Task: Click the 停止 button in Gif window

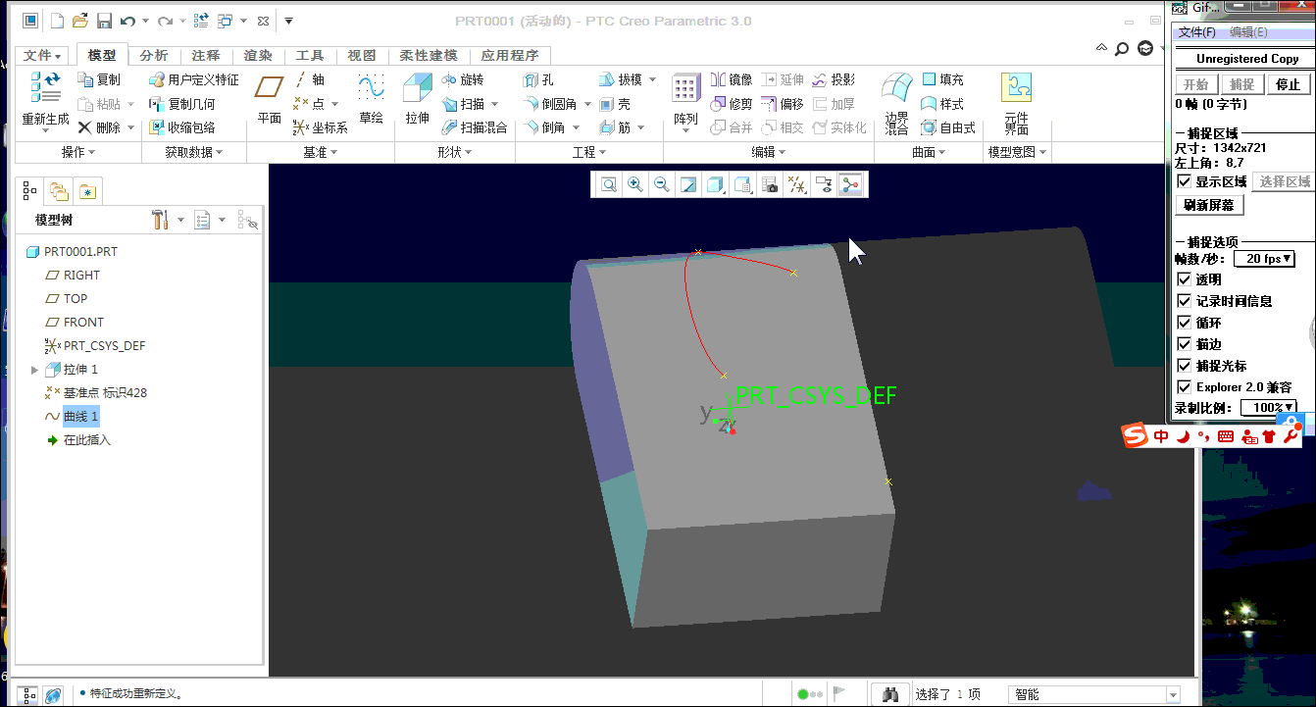Action: pyautogui.click(x=1288, y=85)
